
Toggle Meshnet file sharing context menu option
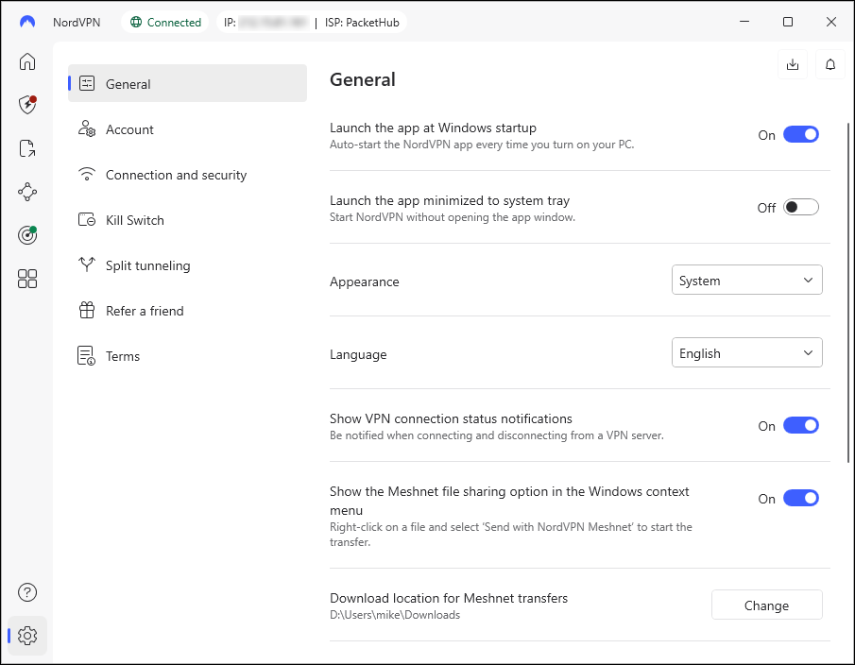(x=800, y=499)
